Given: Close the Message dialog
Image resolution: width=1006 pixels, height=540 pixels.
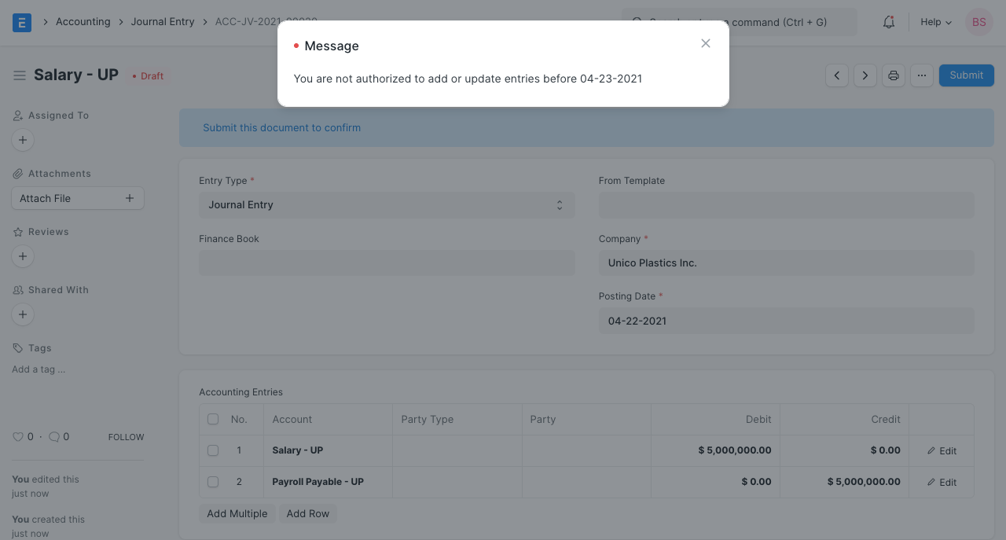Looking at the screenshot, I should pyautogui.click(x=705, y=43).
